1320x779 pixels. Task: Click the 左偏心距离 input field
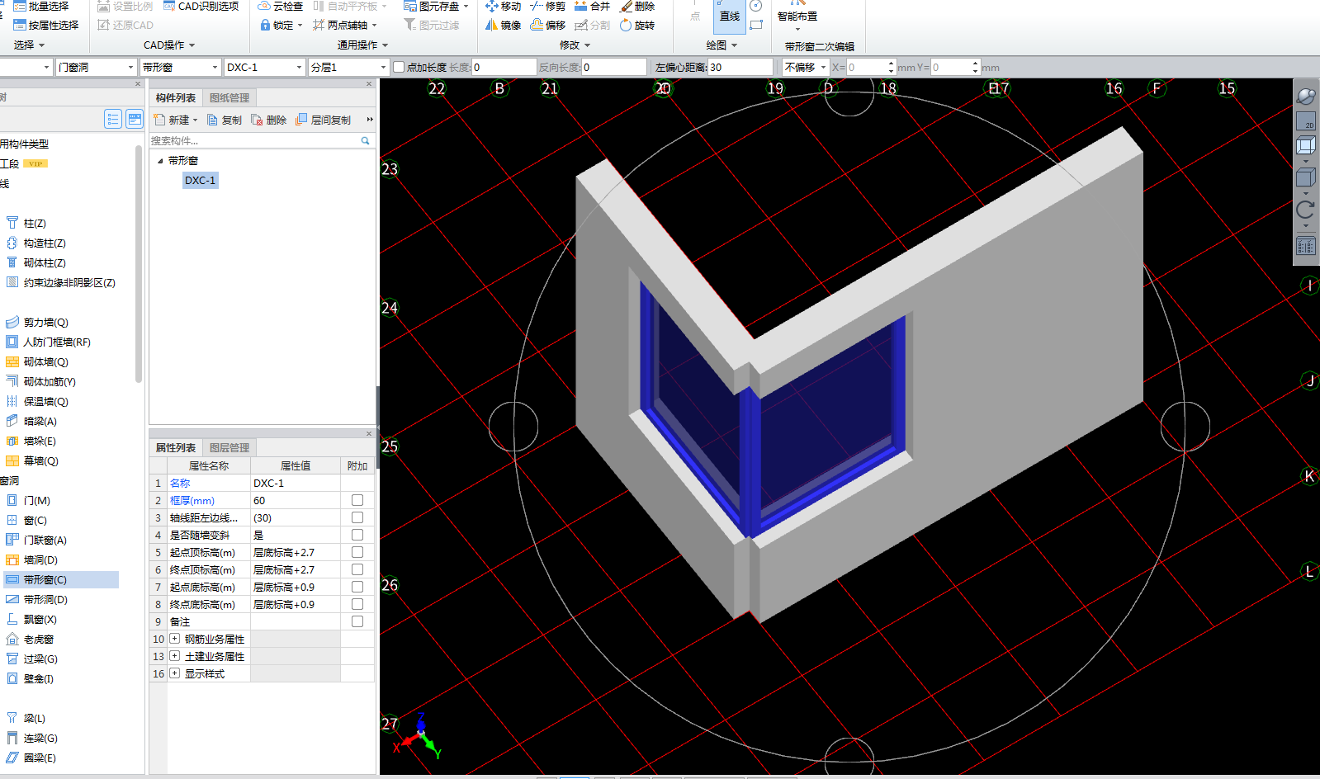[x=740, y=67]
